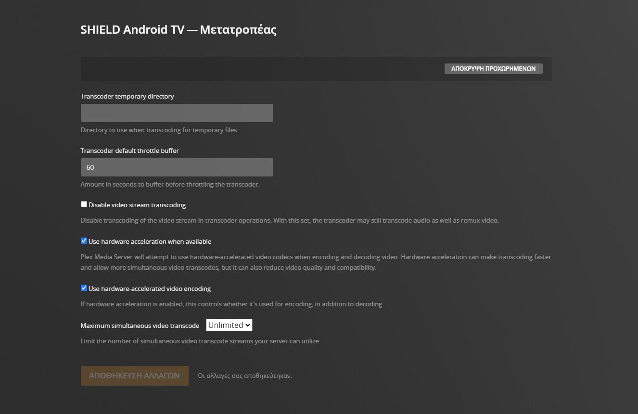The height and width of the screenshot is (414, 638).
Task: Enable the Disable video stream transcoding checkbox
Action: [x=84, y=204]
